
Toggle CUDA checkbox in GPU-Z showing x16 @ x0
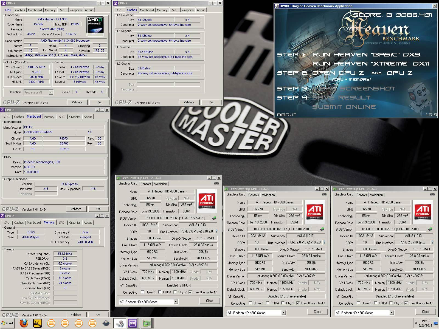click(x=376, y=303)
